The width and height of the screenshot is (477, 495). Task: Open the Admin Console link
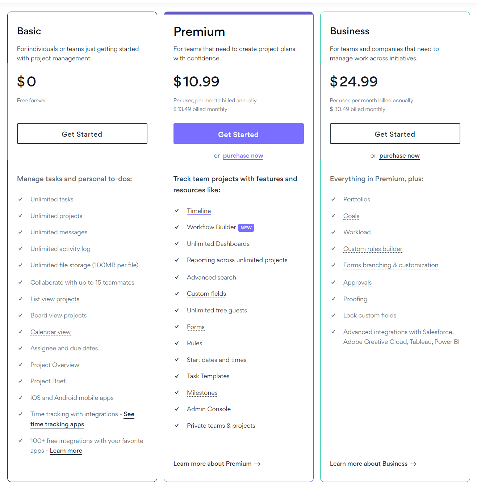(209, 409)
